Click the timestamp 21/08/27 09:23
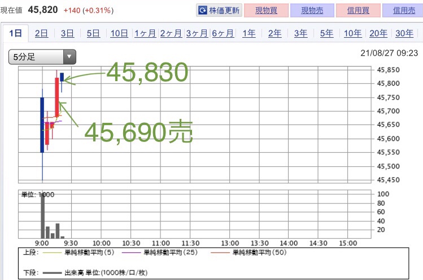 coord(389,53)
